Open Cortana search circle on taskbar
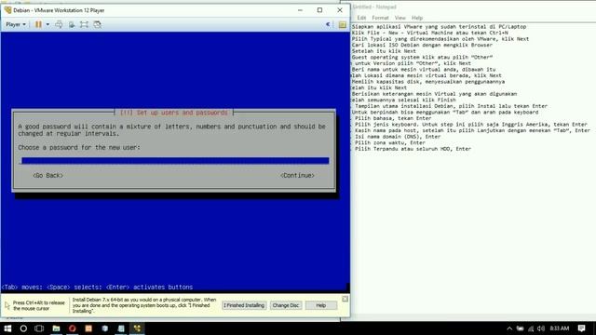This screenshot has height=335, width=596. [x=23, y=328]
